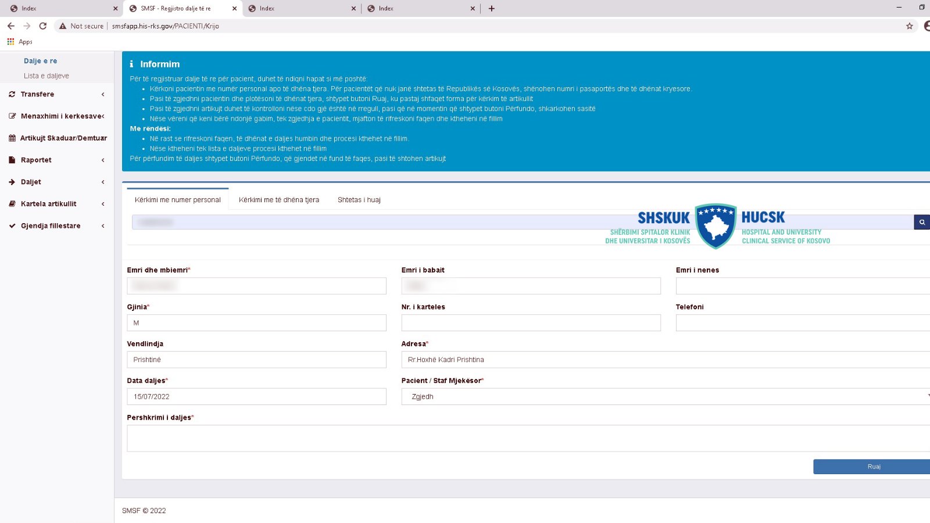Reload the page in browser
The width and height of the screenshot is (930, 523).
coord(42,26)
